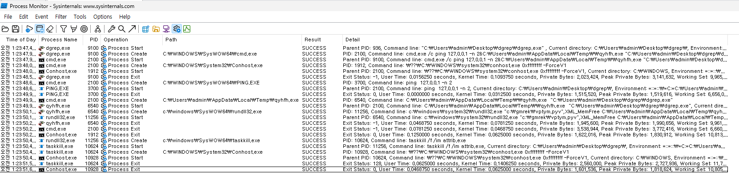739x187 pixels.
Task: Click path C:\WINDOWS\SysWOW64\cmd.exe
Action: 210,54
